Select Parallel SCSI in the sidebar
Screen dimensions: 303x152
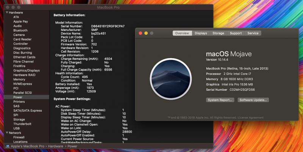[x=23, y=93]
